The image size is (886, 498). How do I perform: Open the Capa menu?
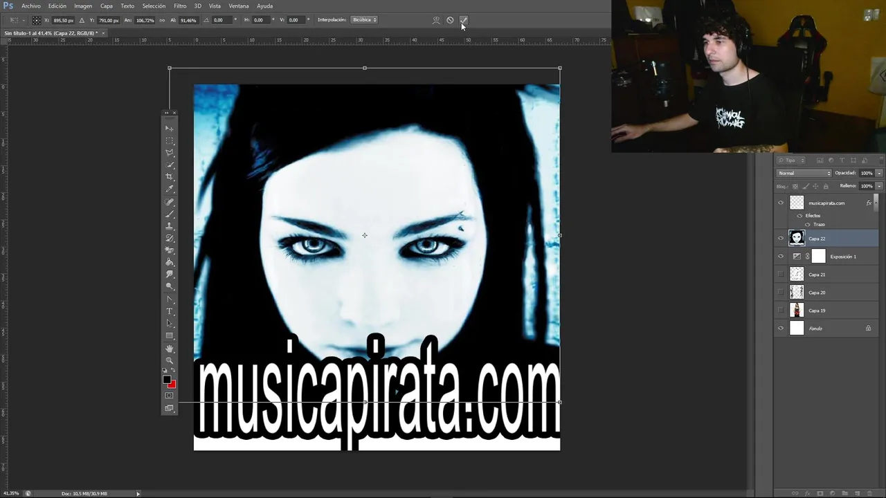pos(107,6)
